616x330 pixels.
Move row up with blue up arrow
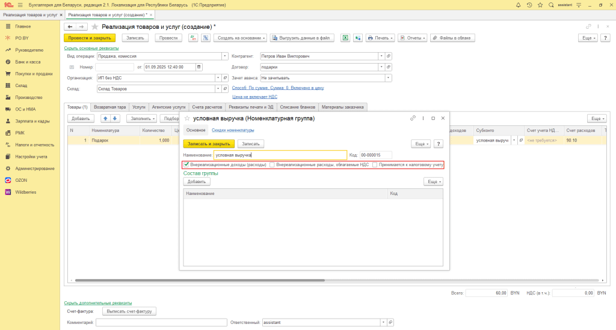click(105, 118)
